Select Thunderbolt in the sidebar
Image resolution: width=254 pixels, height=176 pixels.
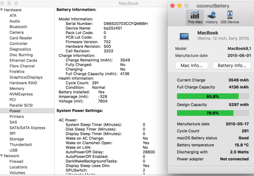tap(21, 145)
